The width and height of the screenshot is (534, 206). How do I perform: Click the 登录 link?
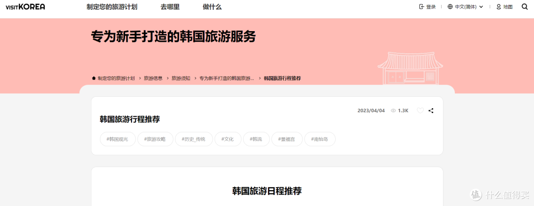coord(431,7)
